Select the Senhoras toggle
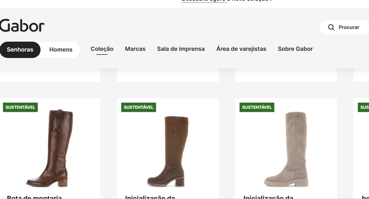Viewport: 369px width, 199px height. [x=20, y=49]
